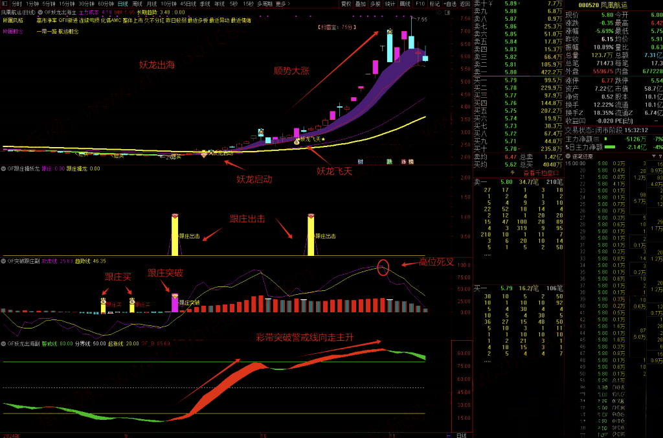Select the 周线 weekly chart tab
663x438 pixels.
137,3
